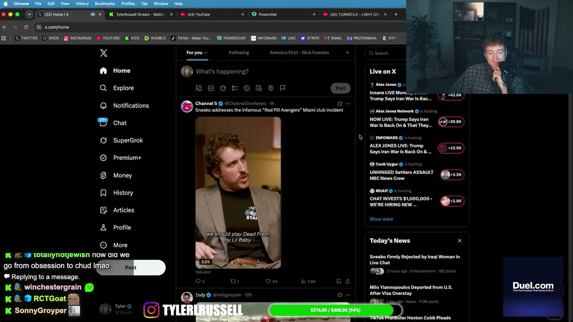573x322 pixels.
Task: Go to Home in the sidebar
Action: (x=115, y=71)
